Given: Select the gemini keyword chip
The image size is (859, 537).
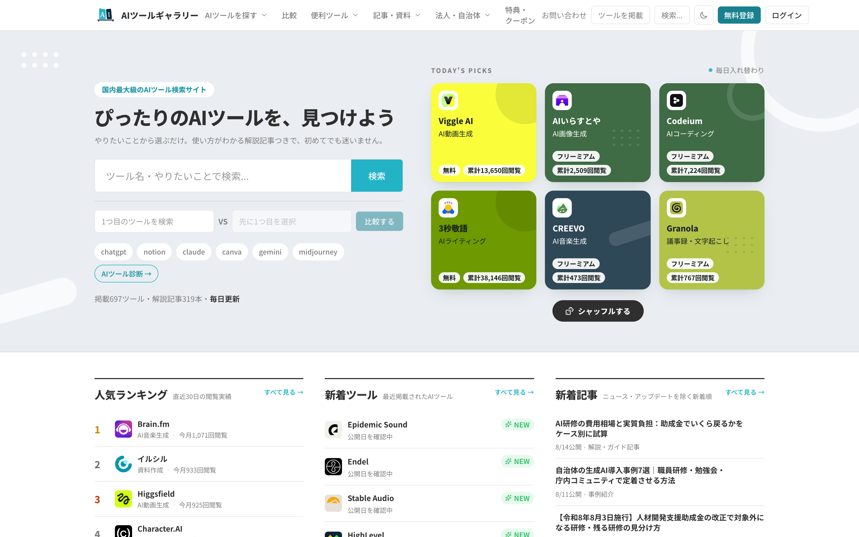Looking at the screenshot, I should 270,252.
